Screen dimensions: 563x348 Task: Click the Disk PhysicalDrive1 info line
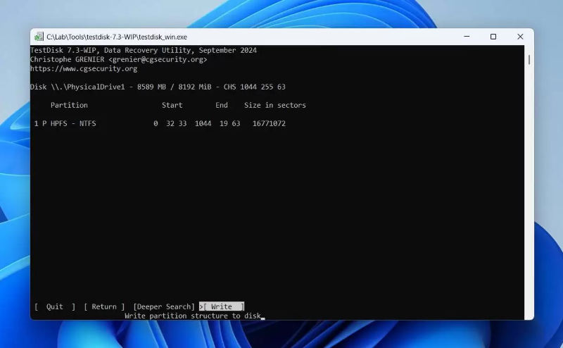pos(158,87)
